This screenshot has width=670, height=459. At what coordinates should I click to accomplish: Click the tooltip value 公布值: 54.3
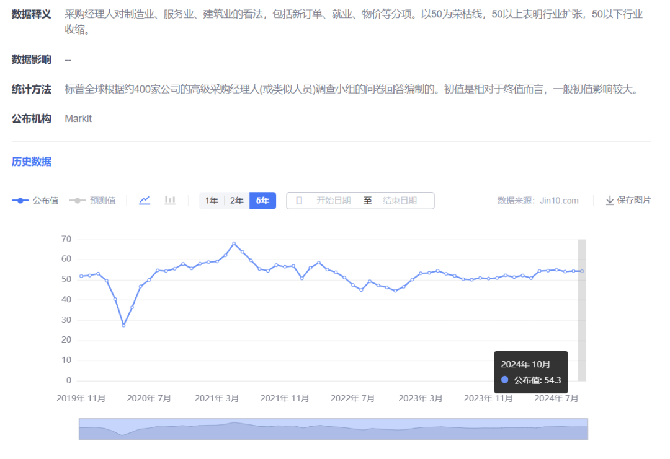[531, 380]
